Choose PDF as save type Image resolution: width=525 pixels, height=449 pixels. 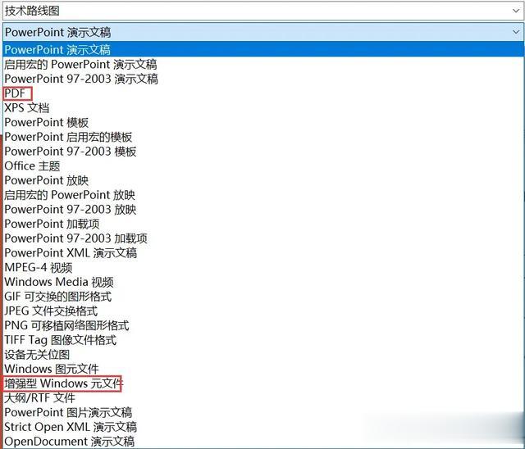pyautogui.click(x=263, y=93)
